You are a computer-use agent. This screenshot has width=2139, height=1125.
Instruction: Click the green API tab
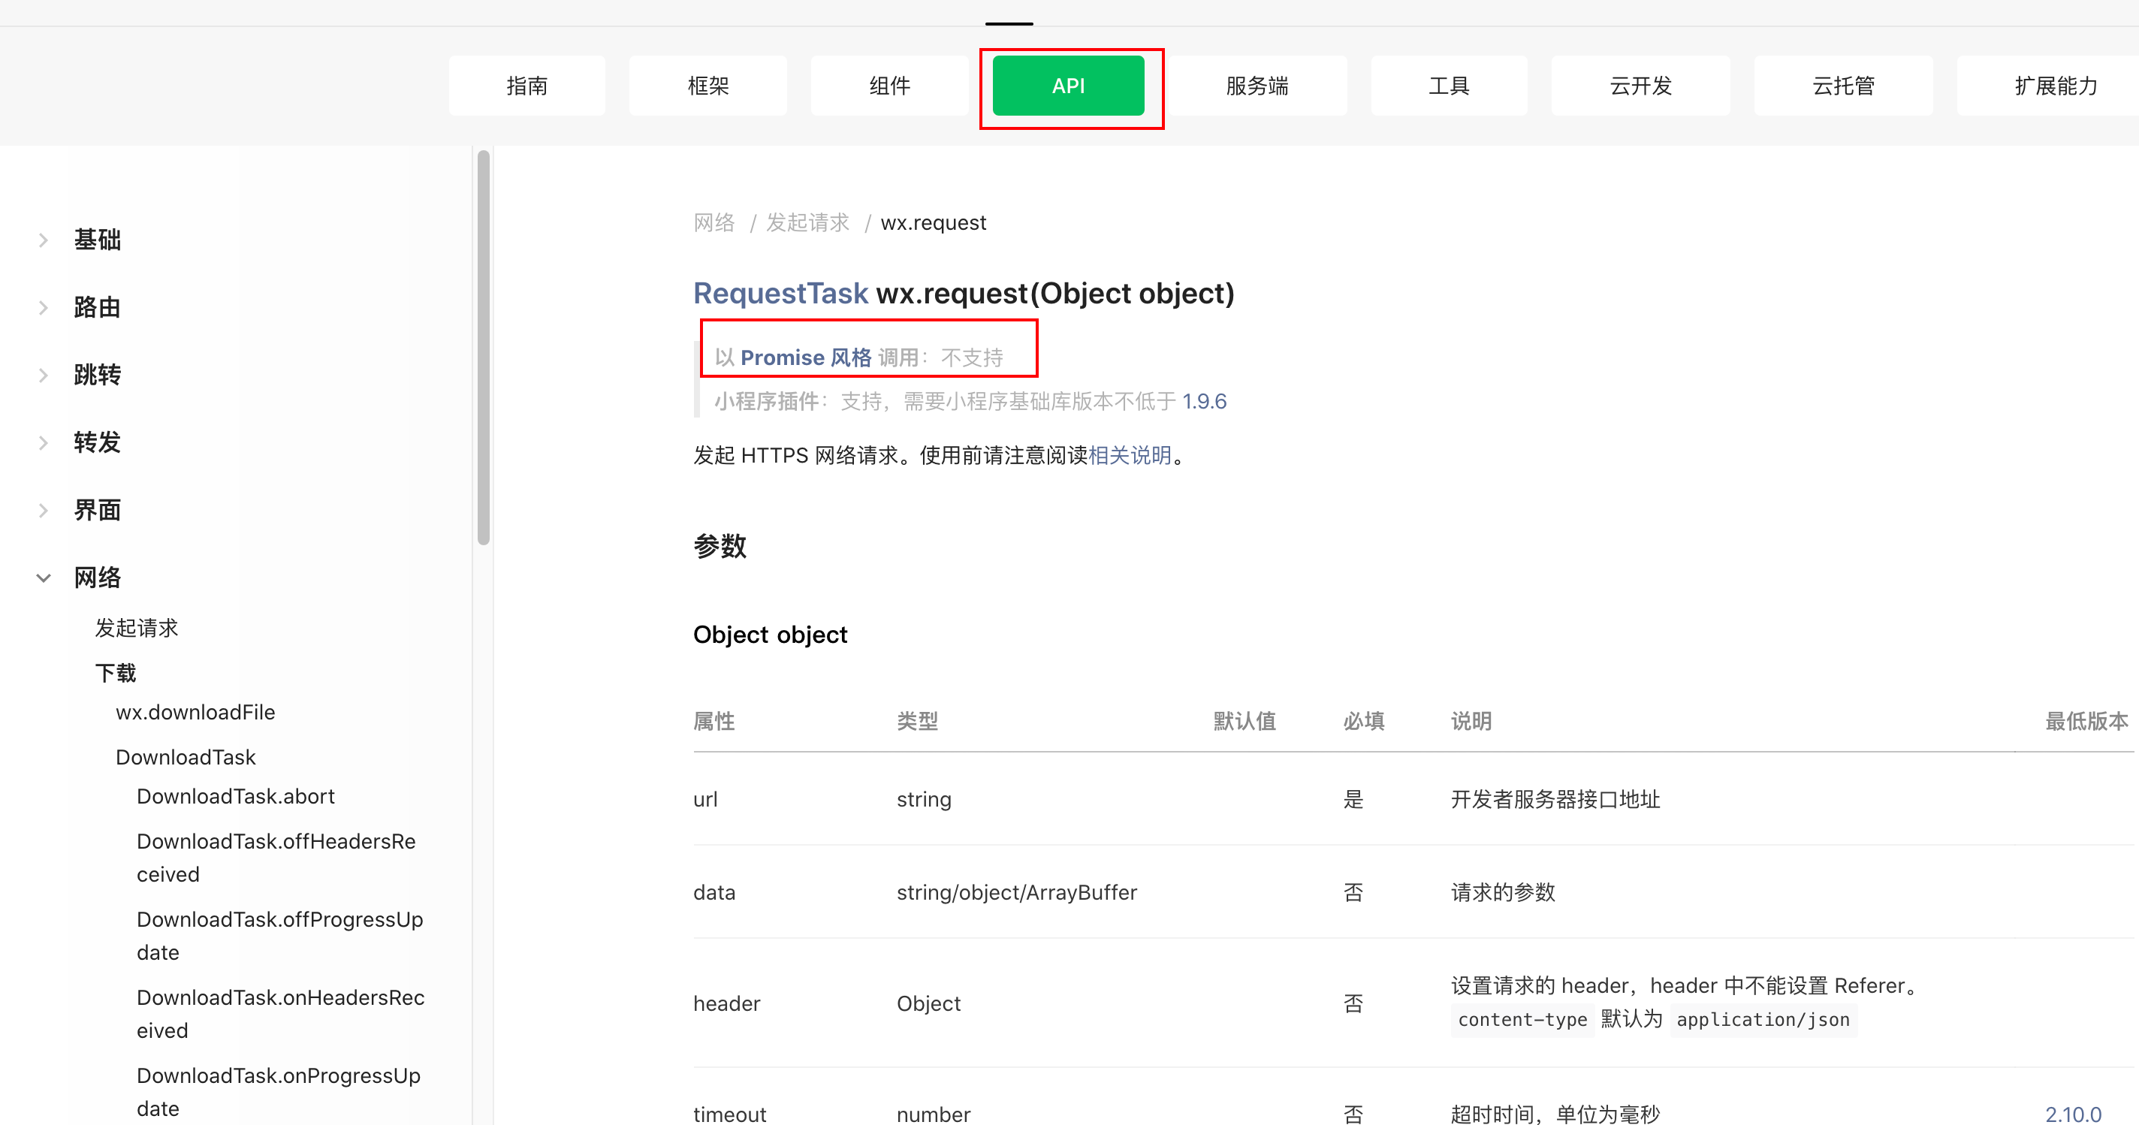click(1068, 86)
